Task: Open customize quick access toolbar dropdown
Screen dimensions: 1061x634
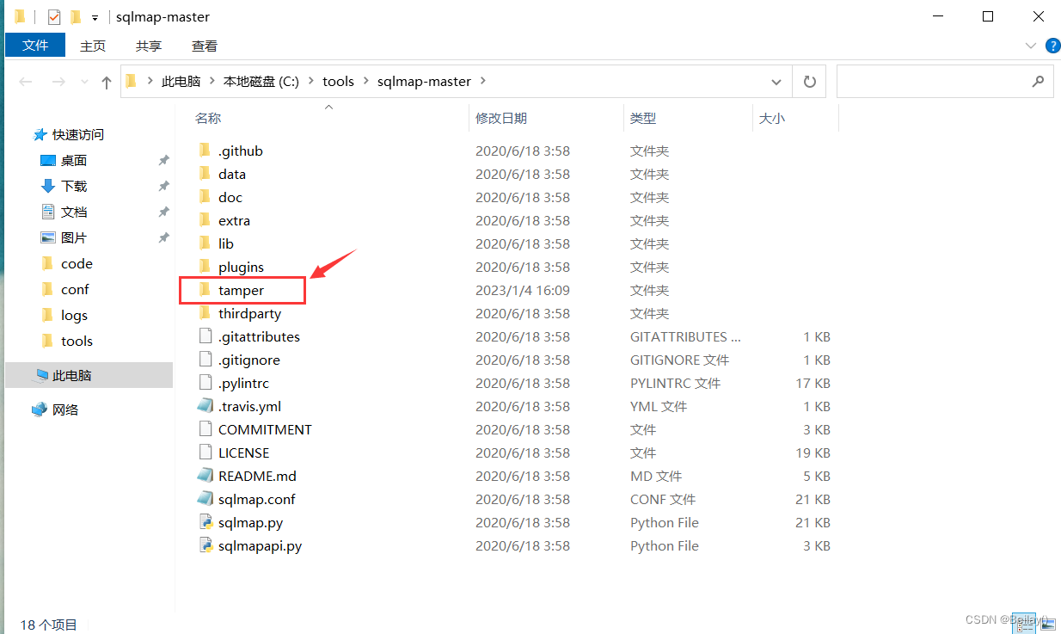Action: [x=95, y=17]
